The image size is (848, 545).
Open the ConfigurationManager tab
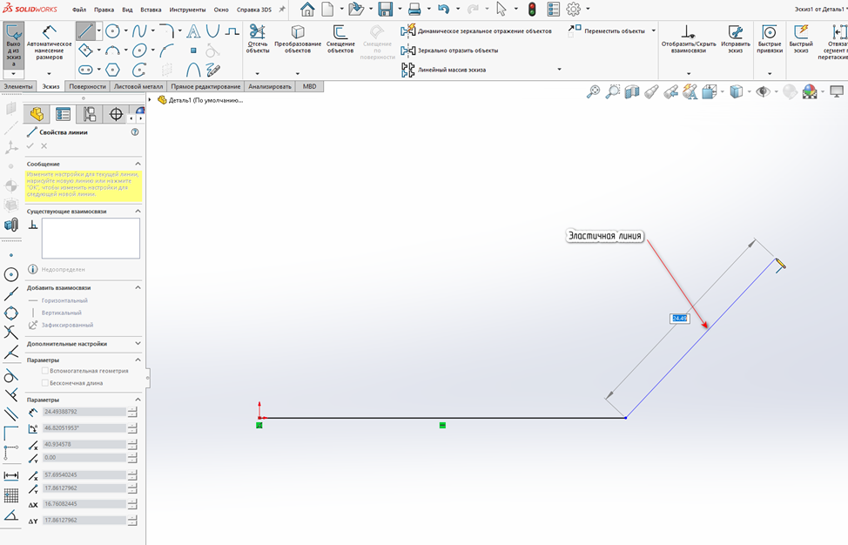89,114
